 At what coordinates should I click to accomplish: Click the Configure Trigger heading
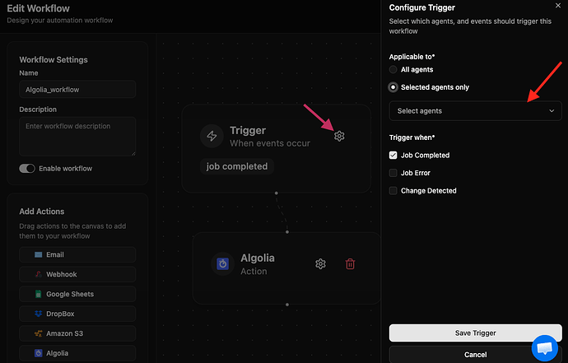tap(422, 7)
